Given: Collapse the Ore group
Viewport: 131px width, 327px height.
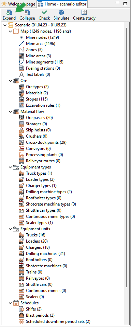Looking at the screenshot, I should point(11,81).
